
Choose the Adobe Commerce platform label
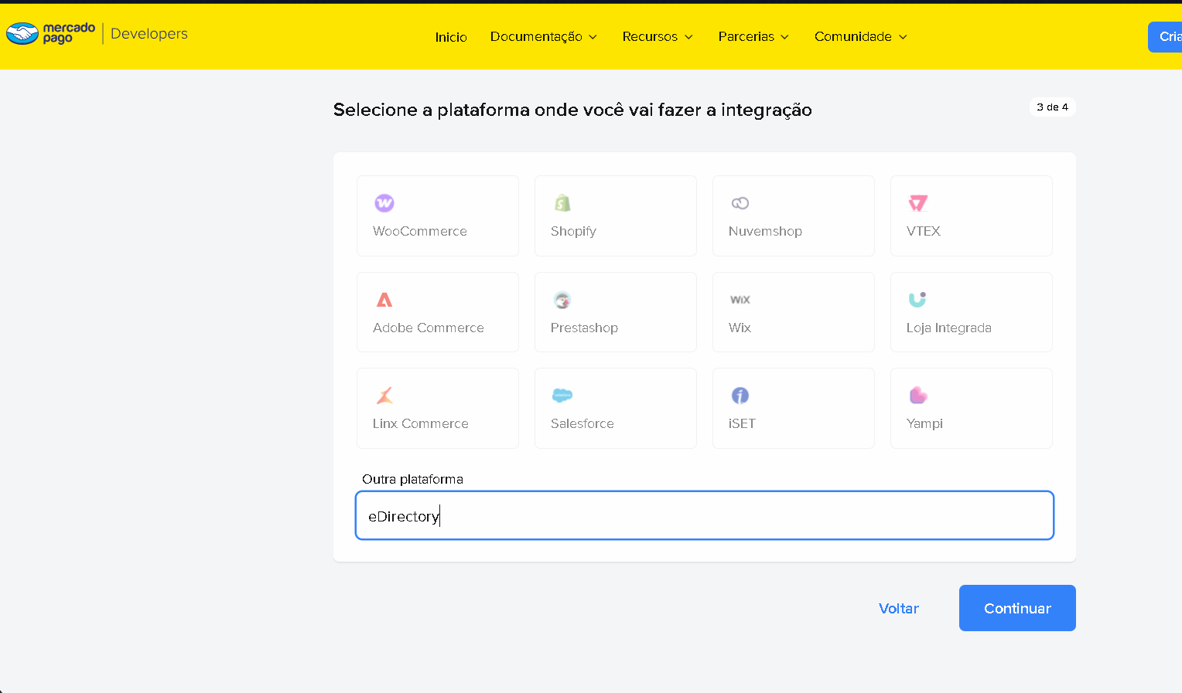[429, 328]
